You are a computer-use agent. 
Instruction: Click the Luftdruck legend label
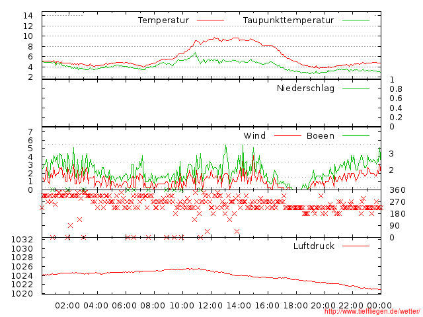(x=314, y=246)
